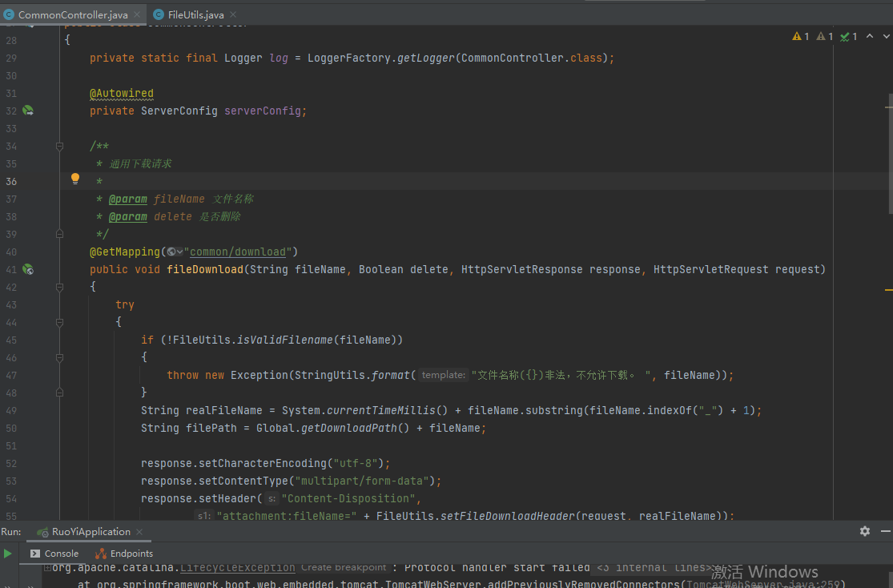Screen dimensions: 893x588
Task: Click the Endpoints icon
Action: pyautogui.click(x=101, y=554)
